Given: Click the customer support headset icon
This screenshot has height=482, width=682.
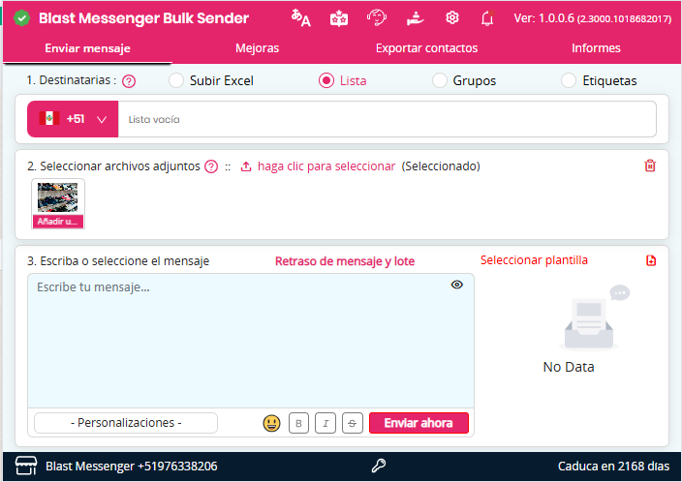Looking at the screenshot, I should (377, 18).
